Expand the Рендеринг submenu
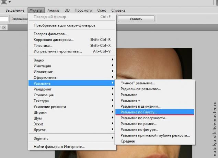Image resolution: width=218 pixels, height=158 pixels. tap(72, 89)
